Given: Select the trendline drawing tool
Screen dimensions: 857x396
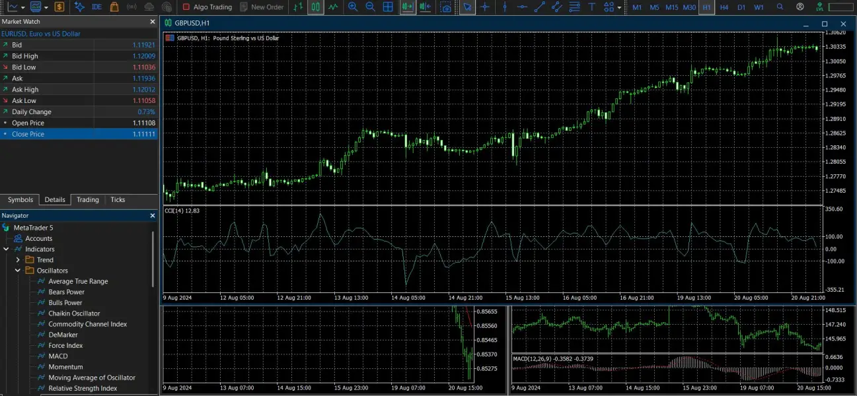Looking at the screenshot, I should pos(540,7).
